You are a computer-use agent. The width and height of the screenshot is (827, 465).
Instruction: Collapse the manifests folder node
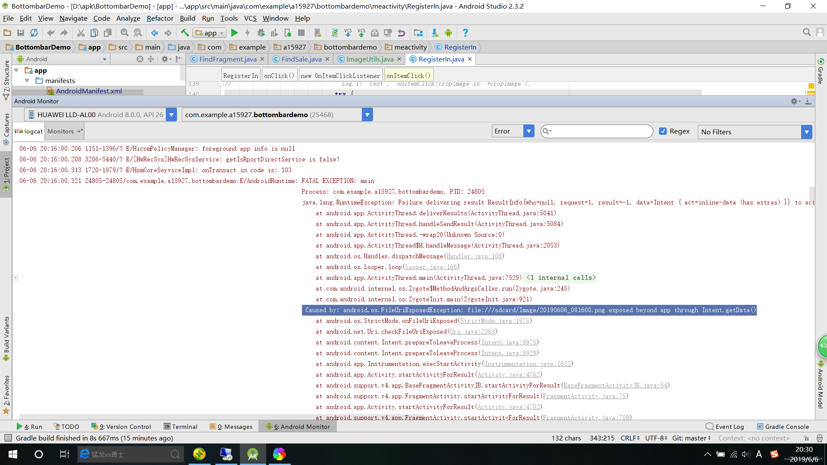point(27,81)
